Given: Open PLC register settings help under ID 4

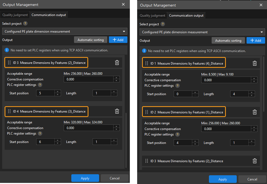Looking at the screenshot, I should 40,133.
